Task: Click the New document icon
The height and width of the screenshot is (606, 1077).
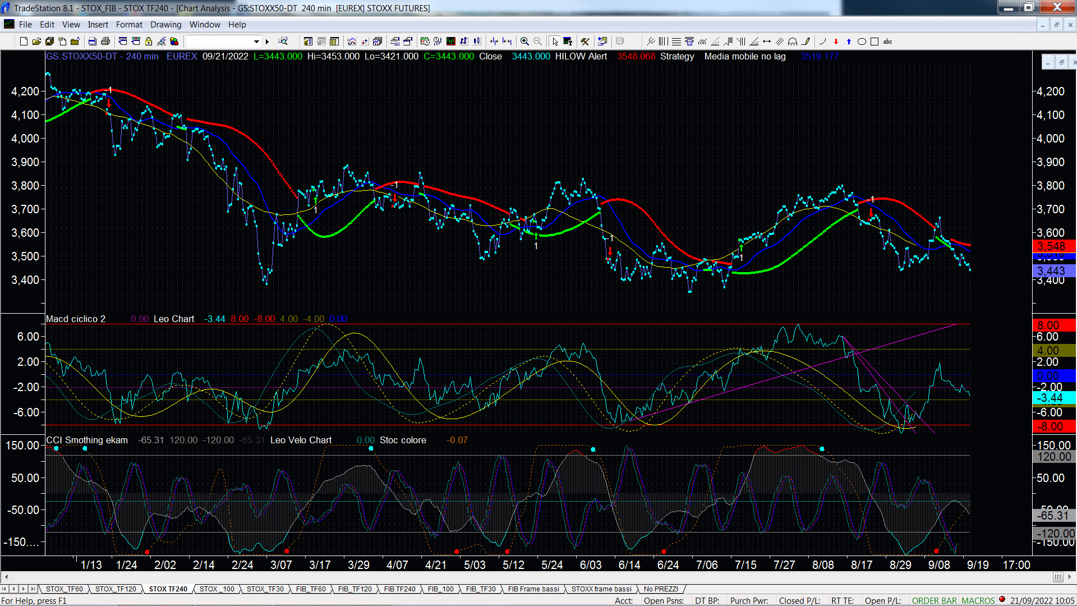Action: pos(24,42)
